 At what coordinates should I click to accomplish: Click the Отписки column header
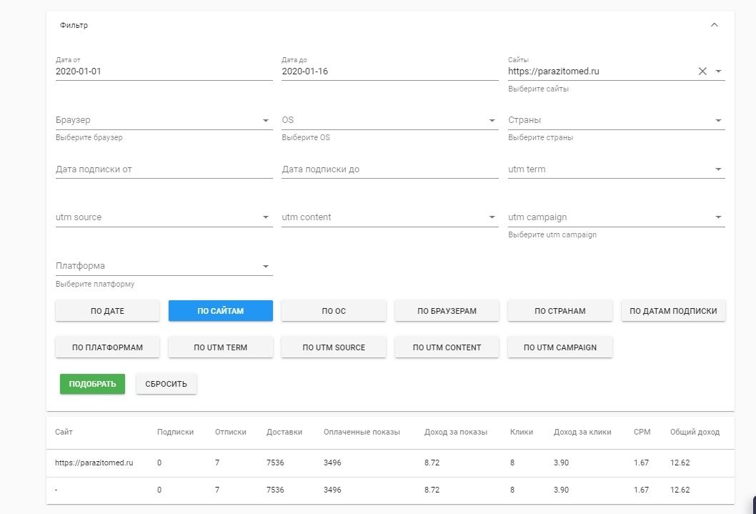coord(231,432)
